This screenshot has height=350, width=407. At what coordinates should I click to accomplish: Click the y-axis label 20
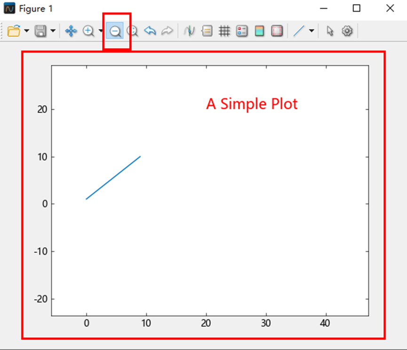(x=42, y=109)
